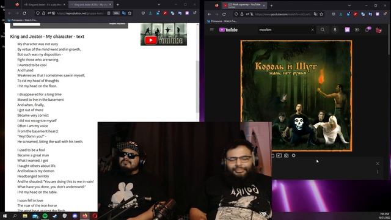Select the YouTube tab in the right window
The image size is (391, 220).
tap(244, 5)
